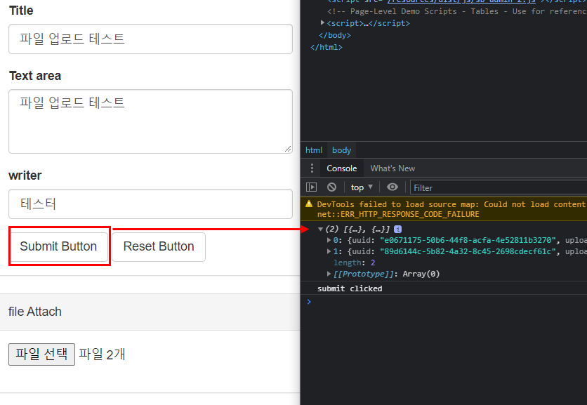This screenshot has width=587, height=405.
Task: Open the What's New tab
Action: point(393,168)
